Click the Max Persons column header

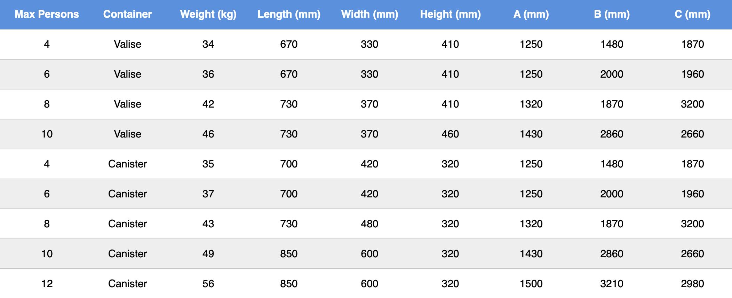click(47, 14)
